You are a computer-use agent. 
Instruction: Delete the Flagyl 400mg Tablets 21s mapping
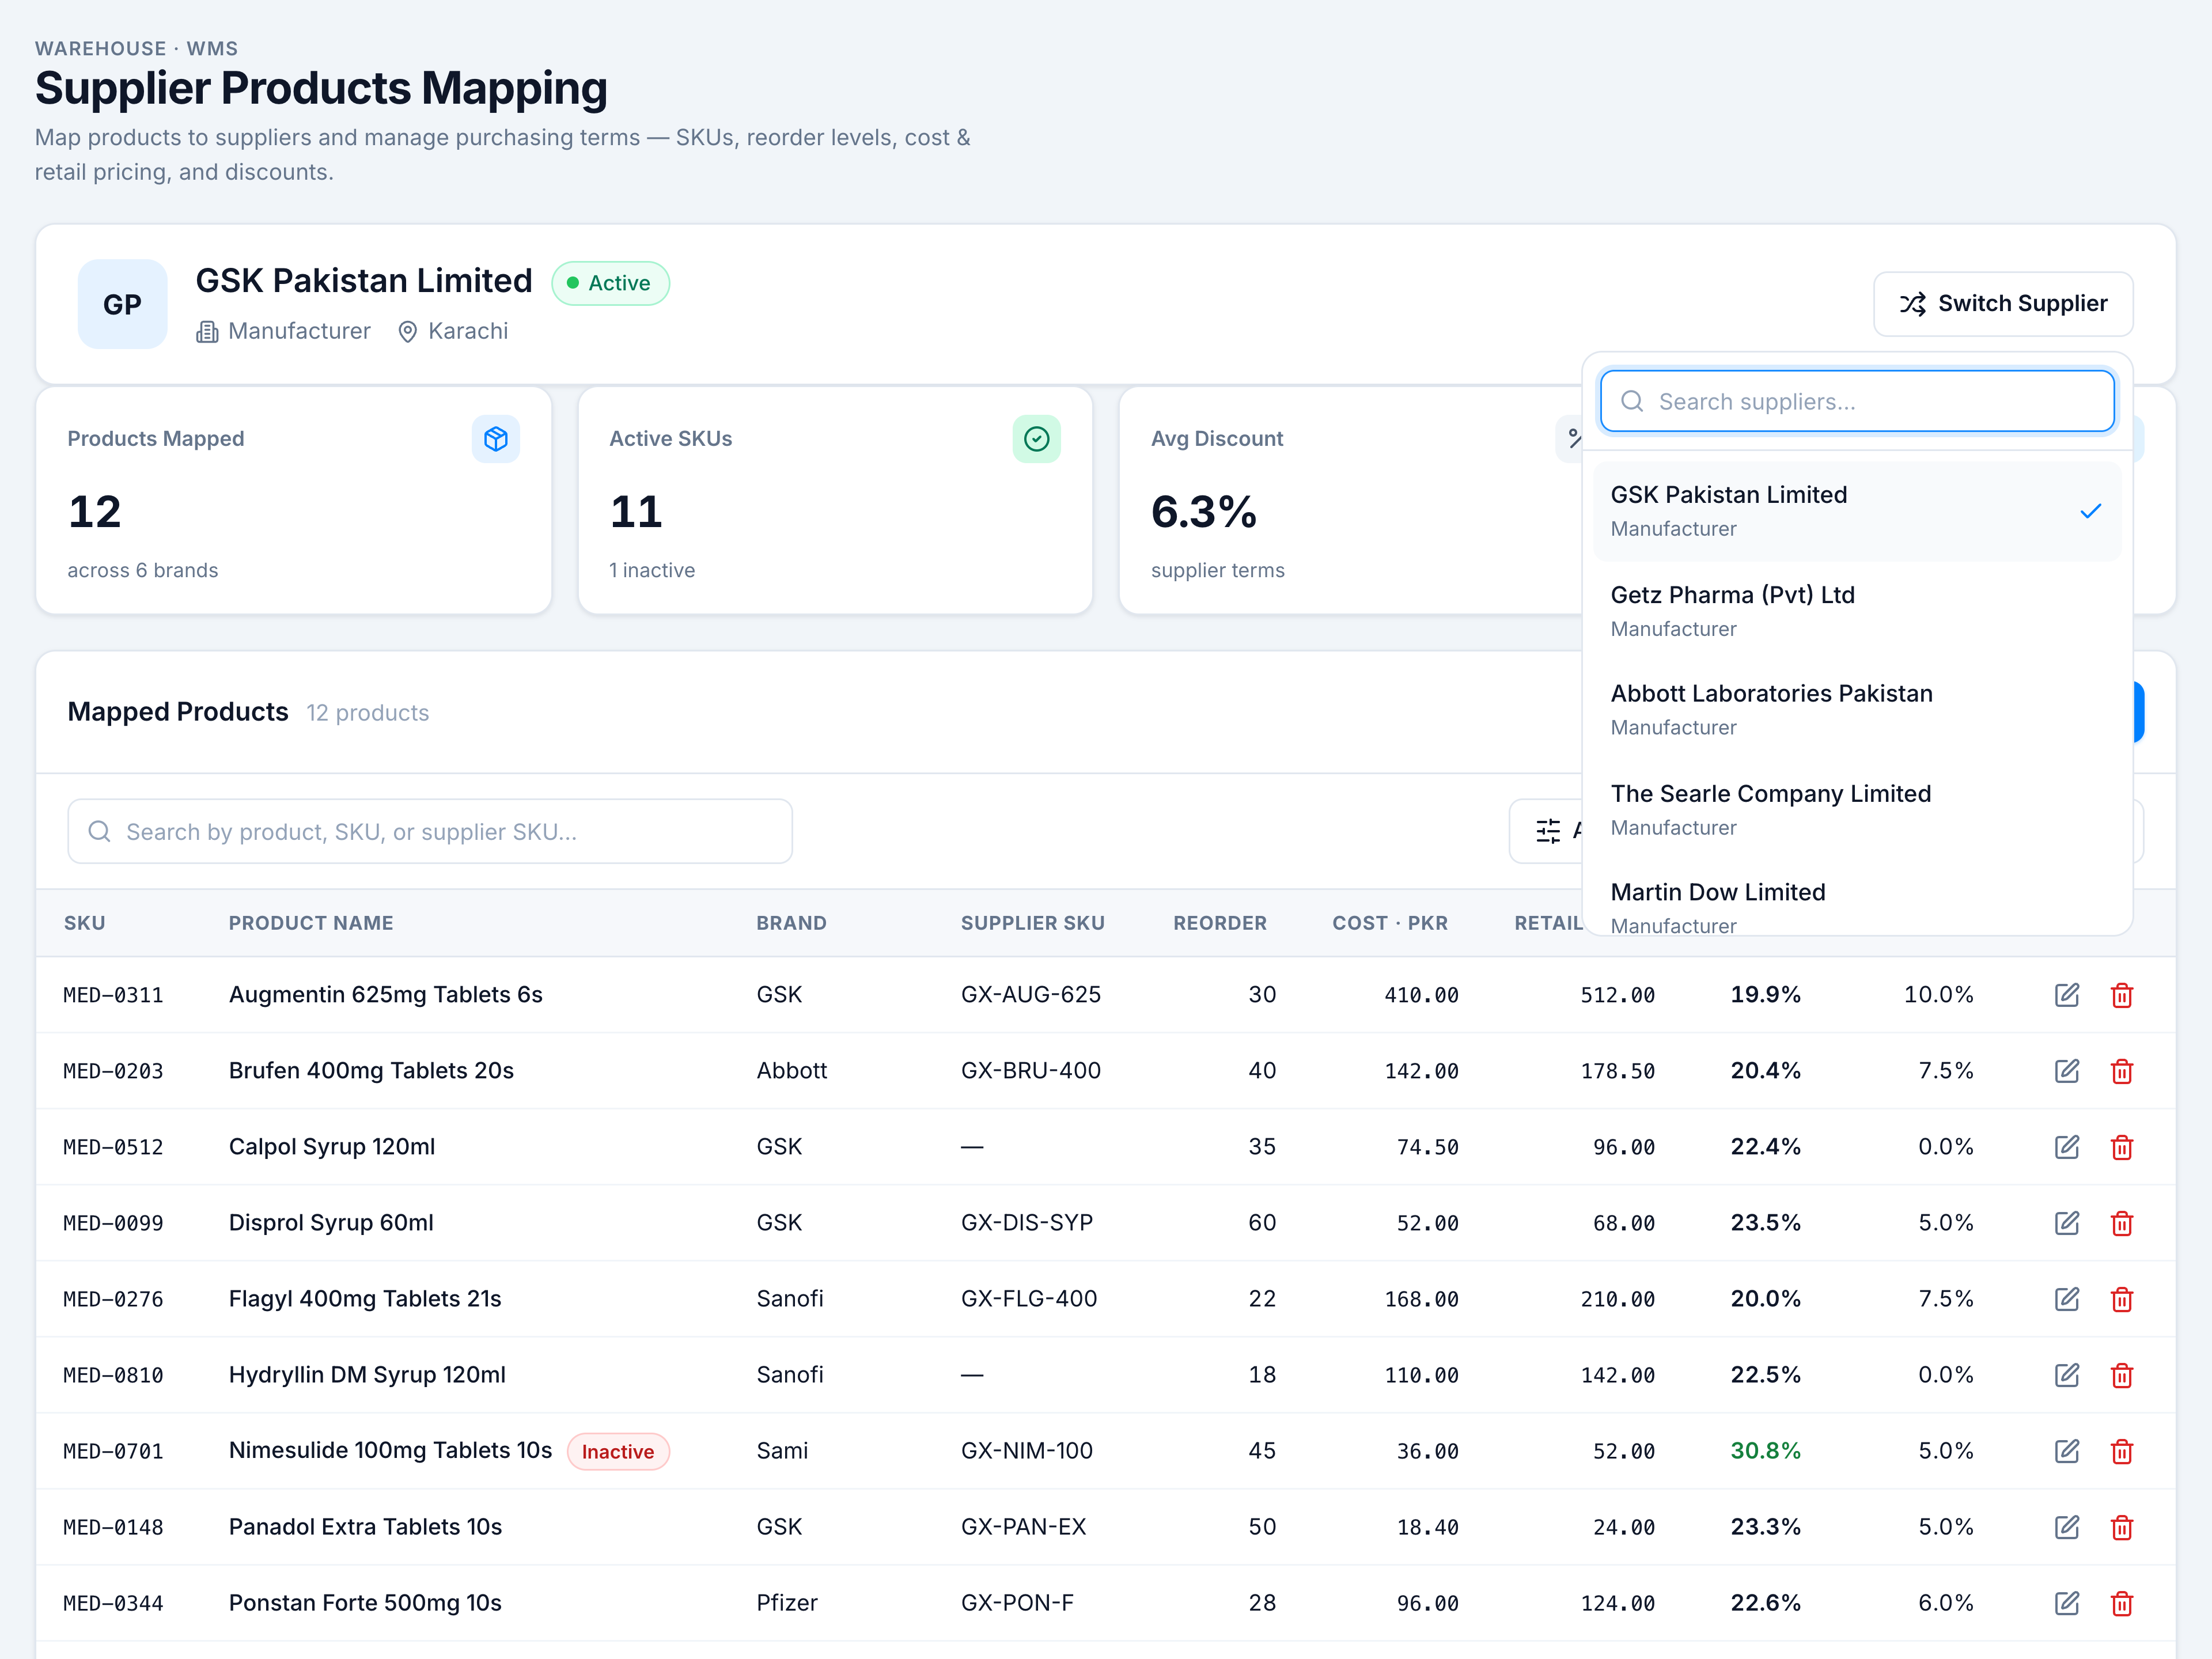[2122, 1299]
